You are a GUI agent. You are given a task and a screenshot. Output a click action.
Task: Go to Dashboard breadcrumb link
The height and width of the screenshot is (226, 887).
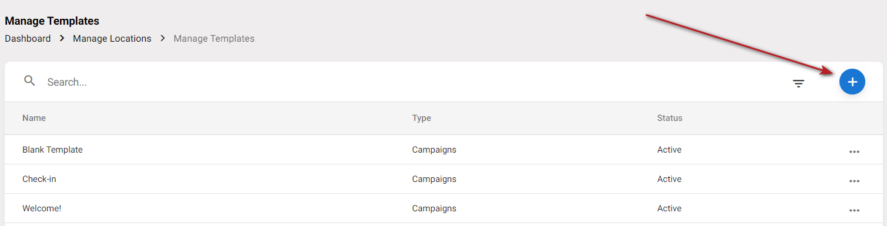point(28,38)
